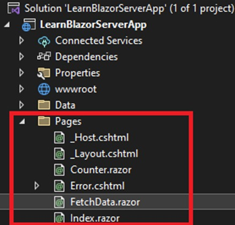Image resolution: width=235 pixels, height=225 pixels.
Task: Select the Index.razor file
Action: (x=95, y=218)
